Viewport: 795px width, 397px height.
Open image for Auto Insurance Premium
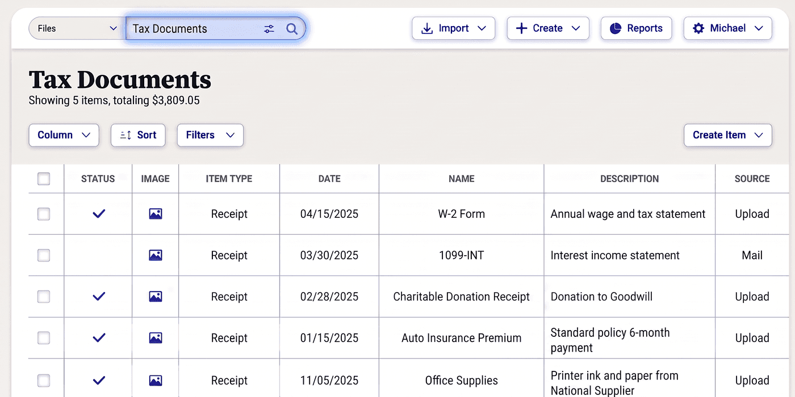156,338
